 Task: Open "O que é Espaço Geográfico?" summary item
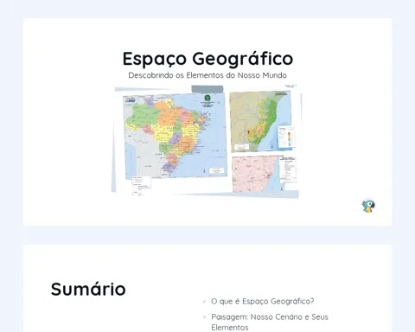[x=262, y=301]
